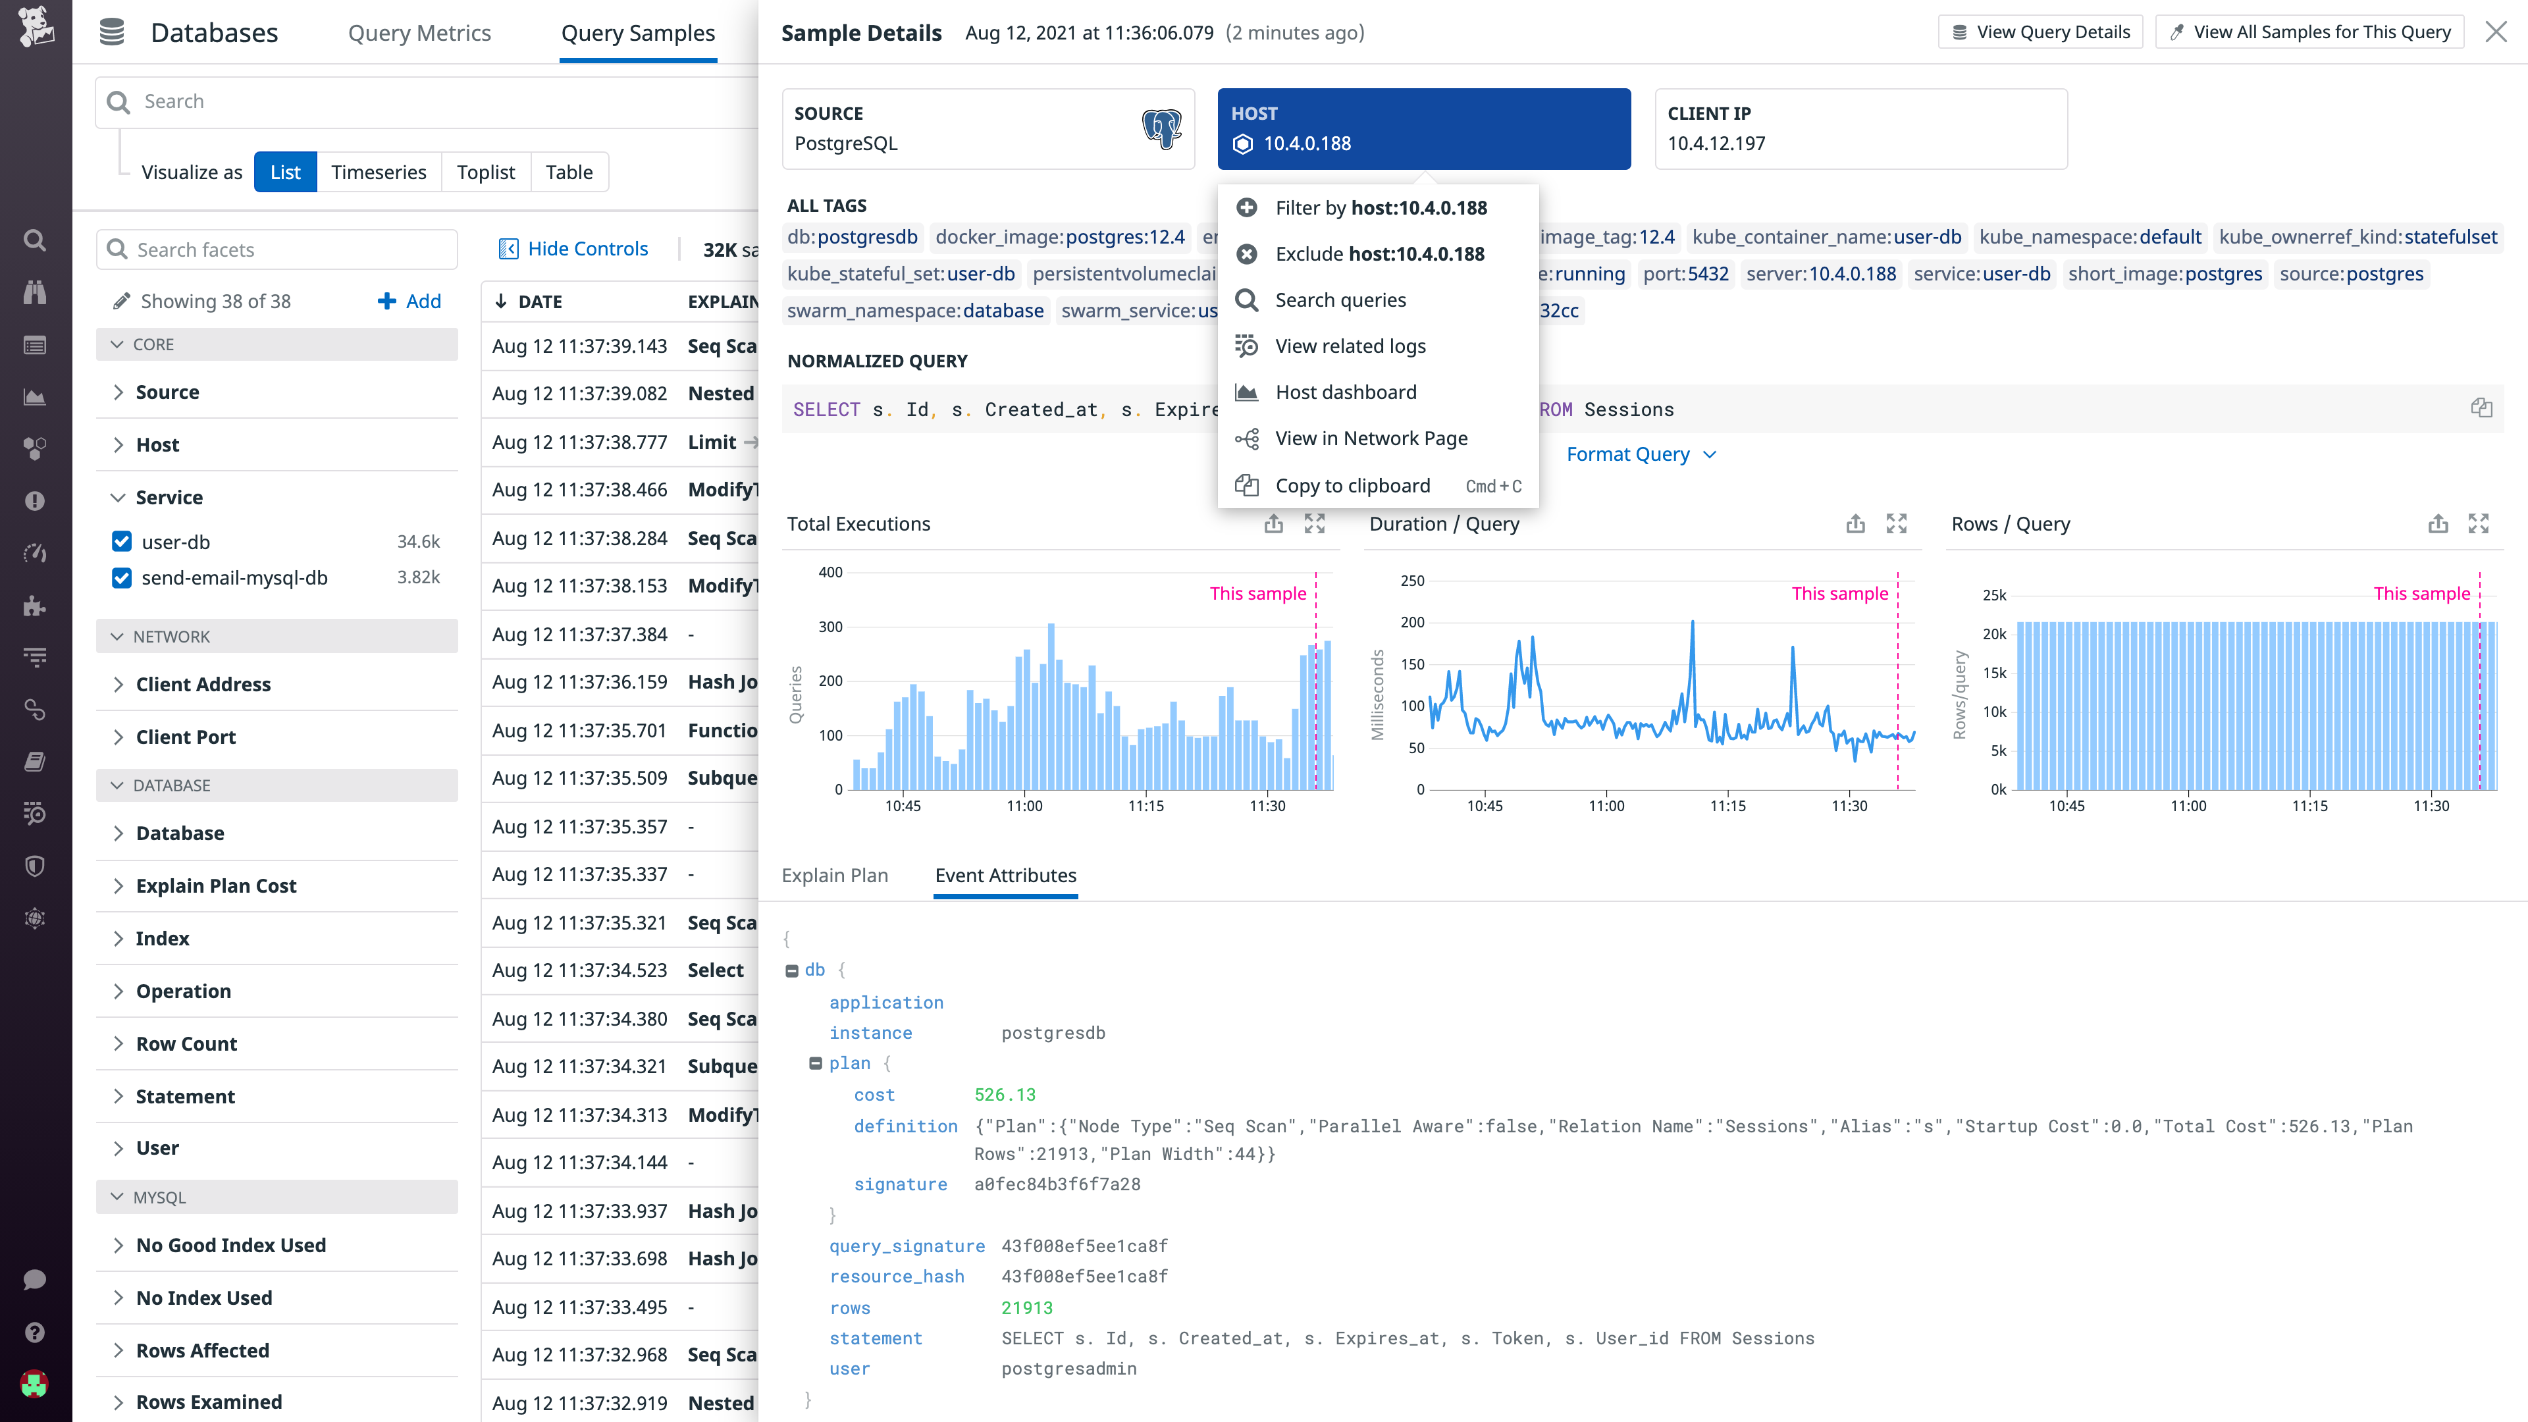Open Watchdog via the binoculars sidebar icon

click(x=36, y=290)
